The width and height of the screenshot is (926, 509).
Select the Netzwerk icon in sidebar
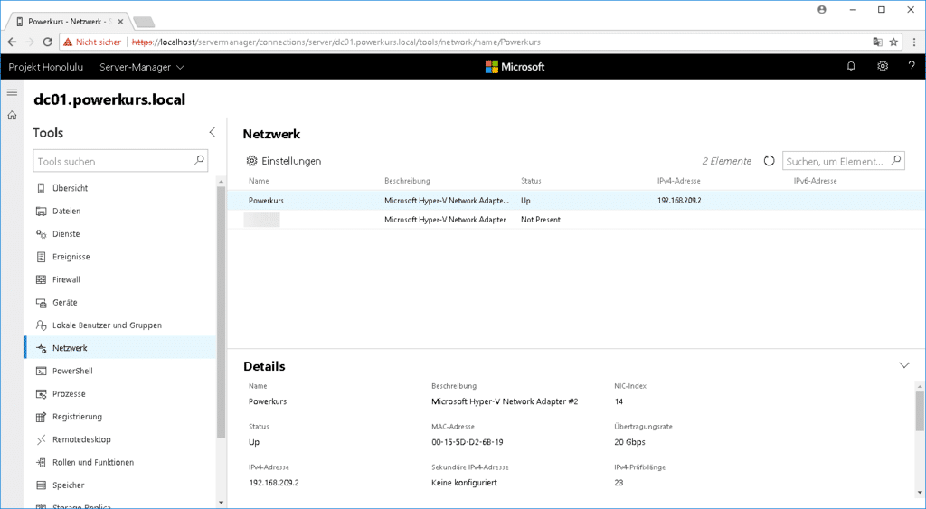[x=41, y=348]
